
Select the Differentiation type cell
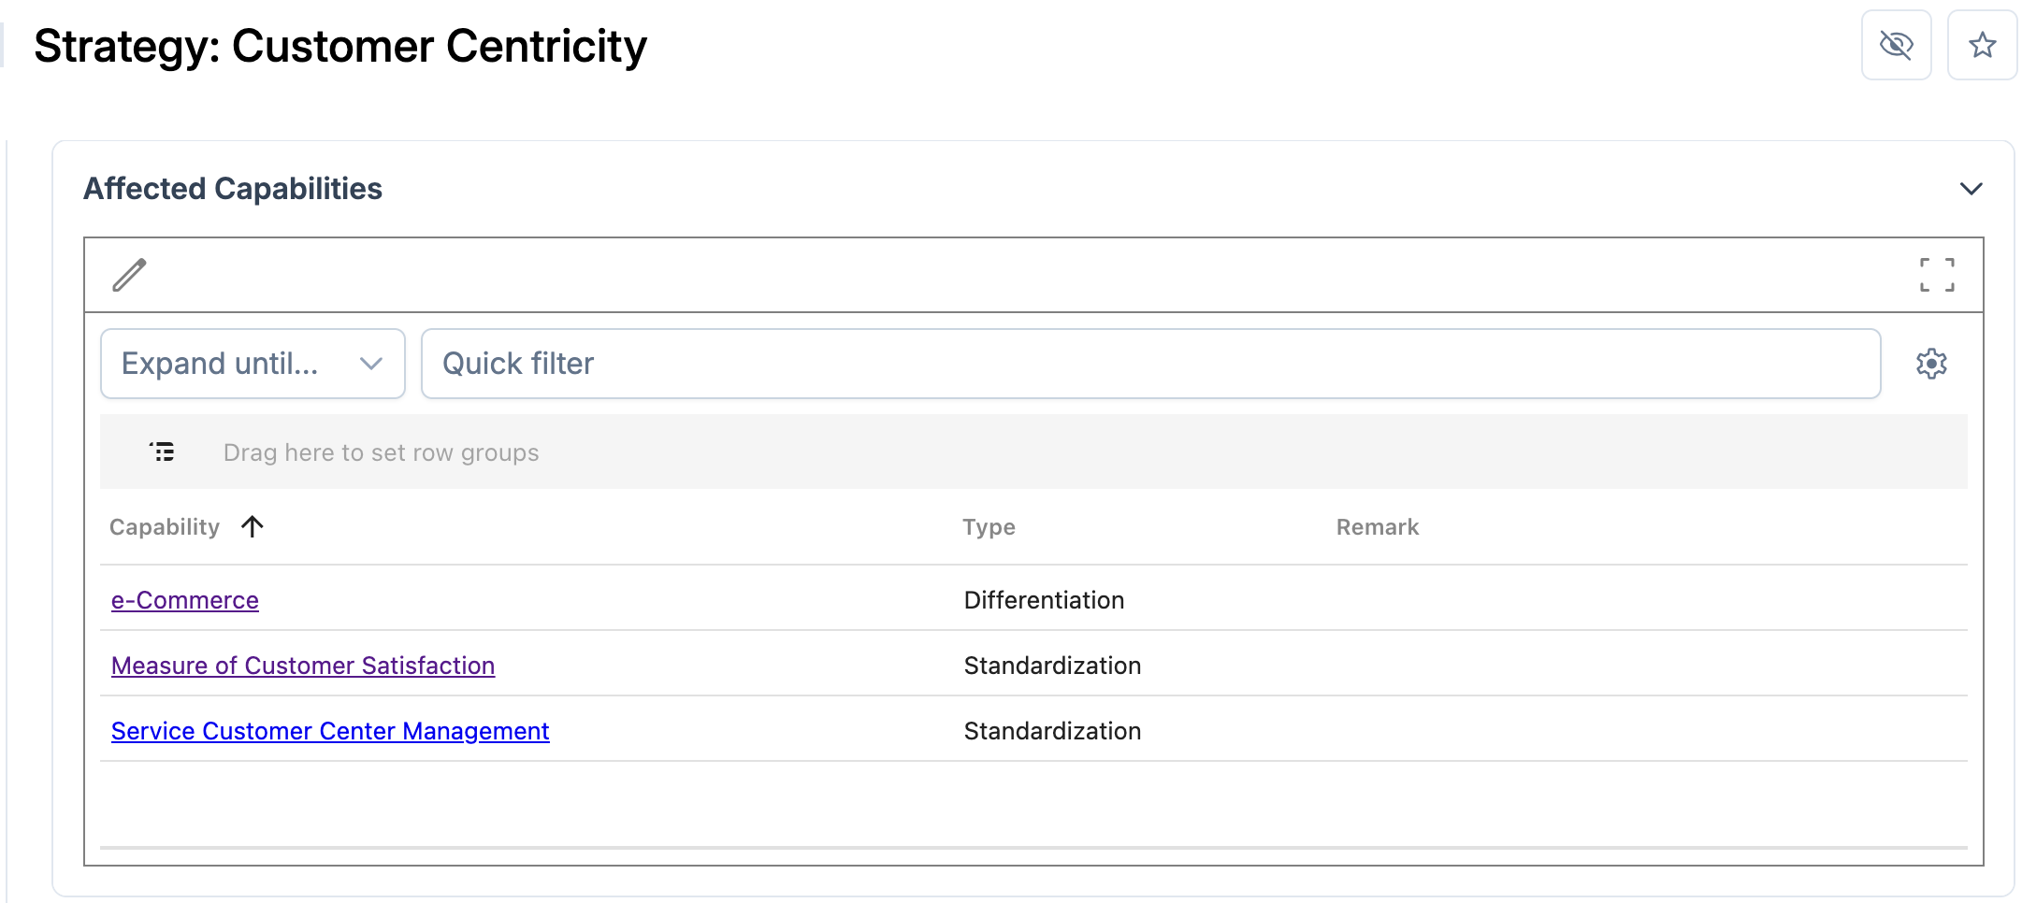[x=1044, y=600]
